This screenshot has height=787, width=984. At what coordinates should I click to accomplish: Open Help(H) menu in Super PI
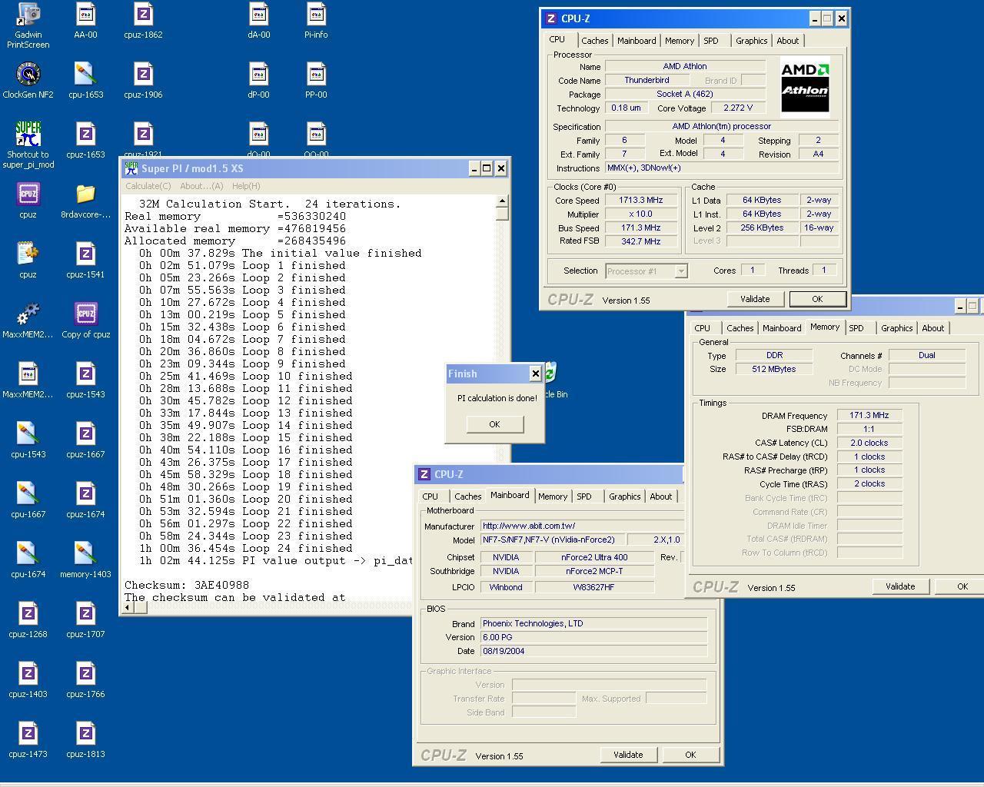pyautogui.click(x=246, y=186)
